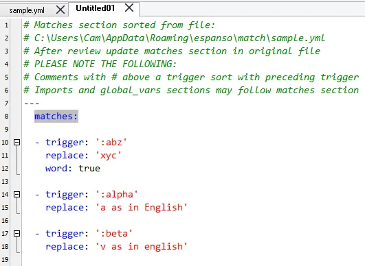Image resolution: width=365 pixels, height=266 pixels.
Task: Close the sample.yml tab
Action: pos(60,10)
